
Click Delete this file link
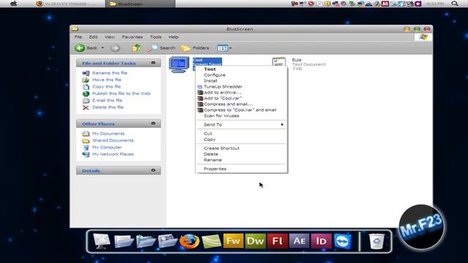[x=107, y=107]
